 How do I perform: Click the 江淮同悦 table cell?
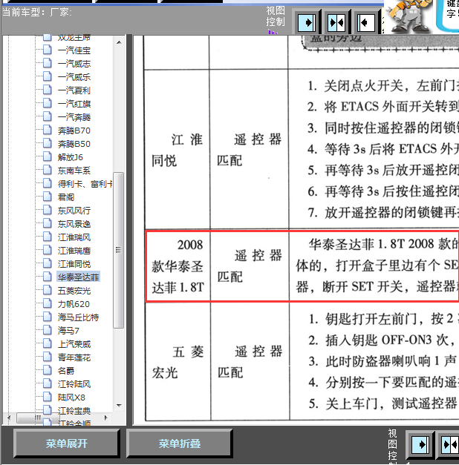click(177, 150)
